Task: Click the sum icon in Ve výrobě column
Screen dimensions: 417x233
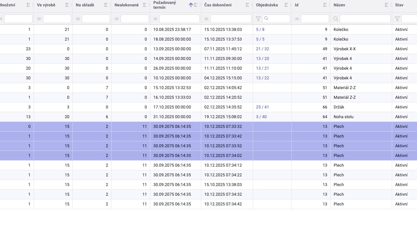Action: [x=67, y=5]
